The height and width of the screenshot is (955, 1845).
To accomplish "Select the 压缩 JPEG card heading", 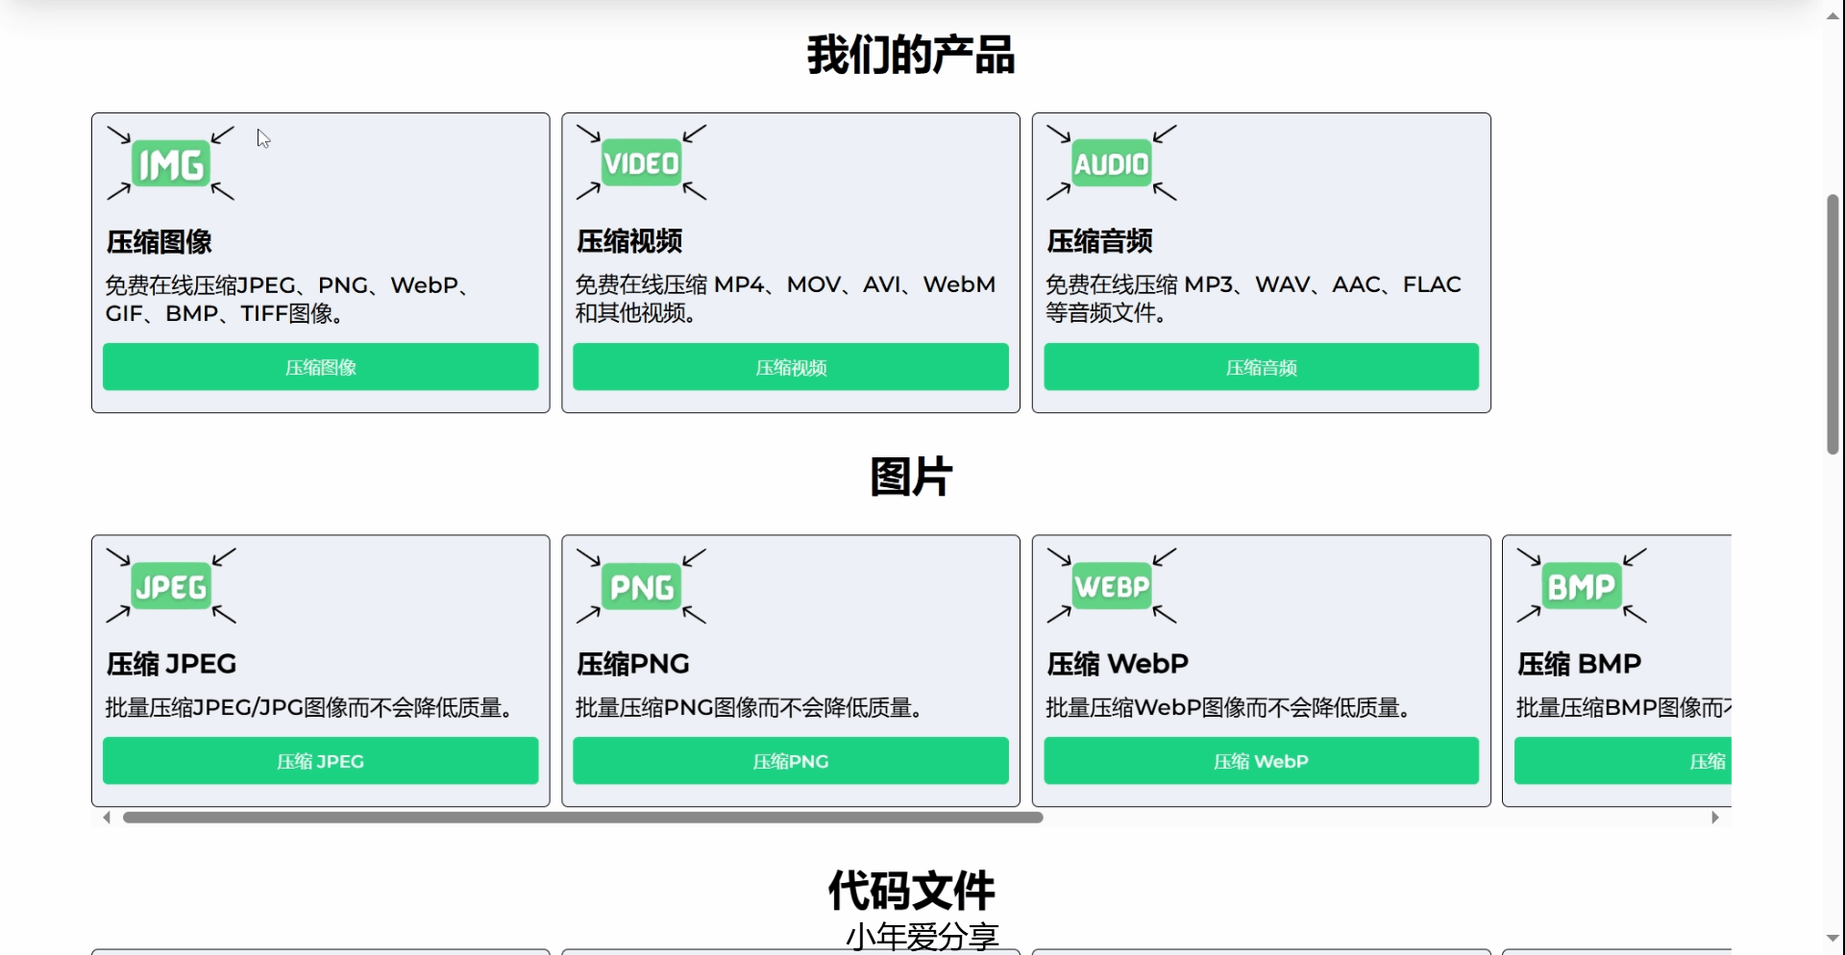I will point(171,664).
